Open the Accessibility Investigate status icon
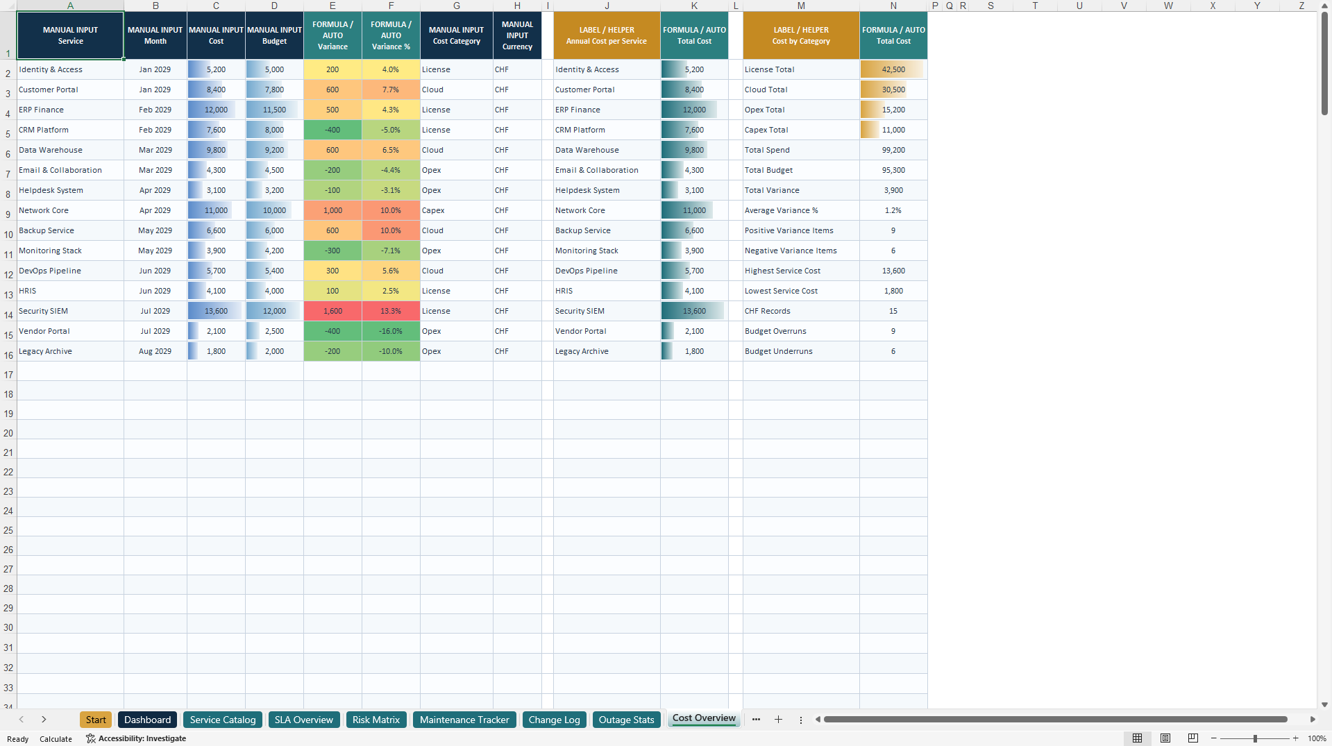1332x746 pixels. [x=90, y=738]
